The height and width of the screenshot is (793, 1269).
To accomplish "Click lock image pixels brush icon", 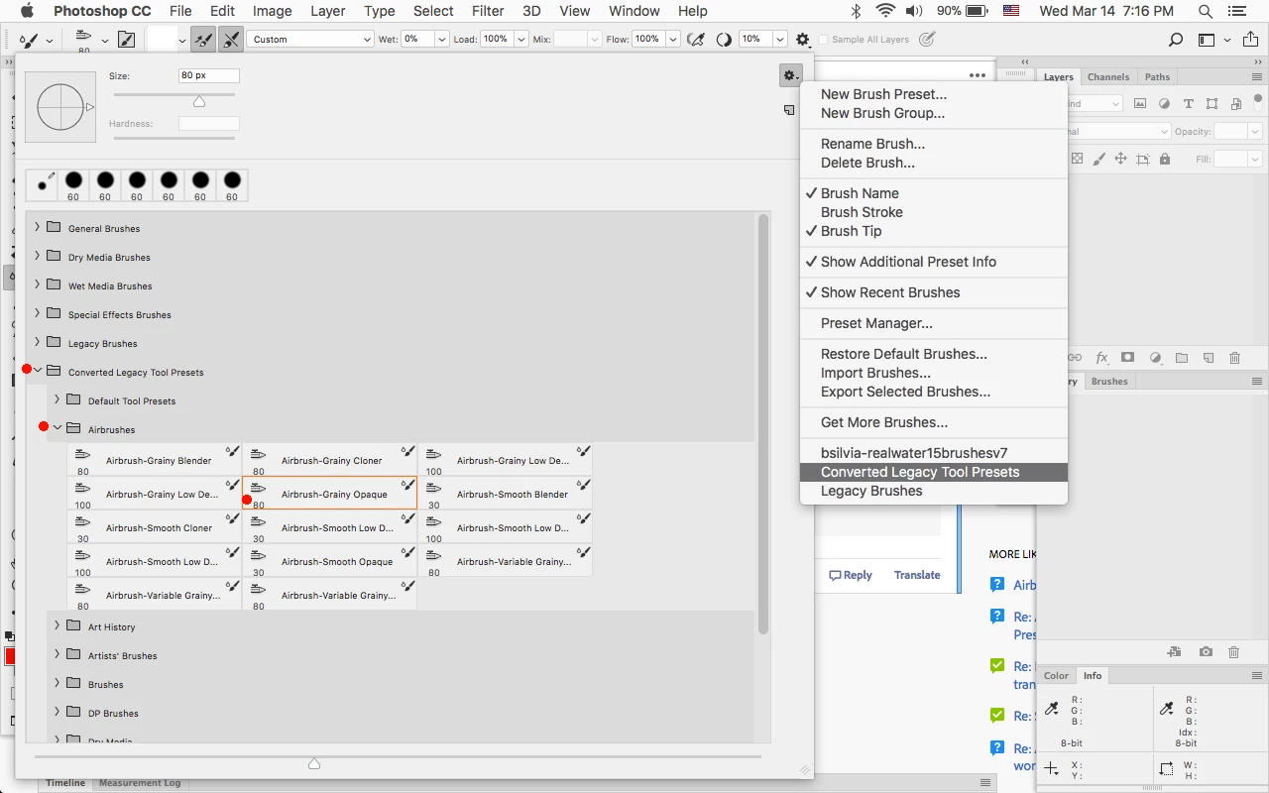I will click(x=1099, y=159).
